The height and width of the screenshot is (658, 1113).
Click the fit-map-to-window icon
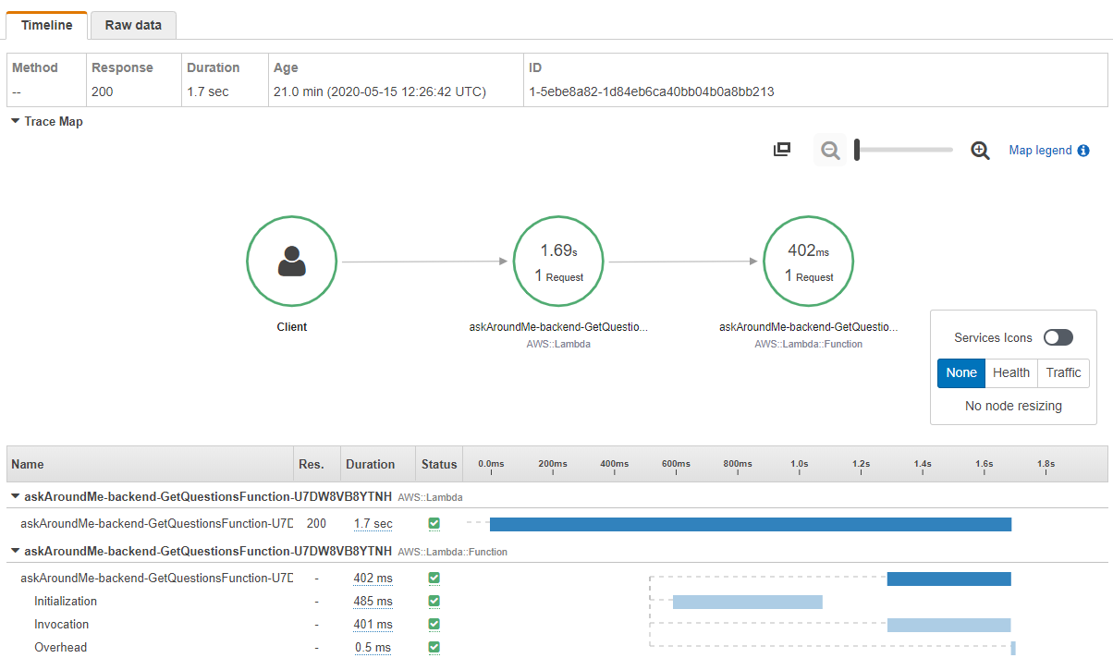point(781,149)
